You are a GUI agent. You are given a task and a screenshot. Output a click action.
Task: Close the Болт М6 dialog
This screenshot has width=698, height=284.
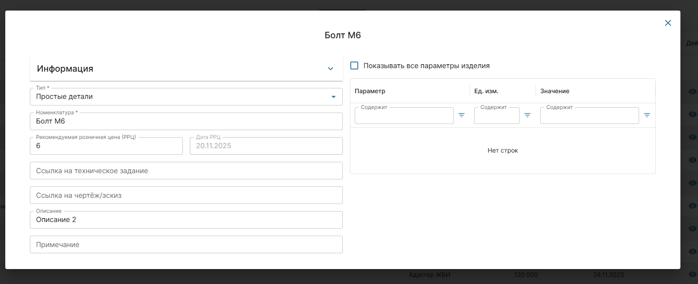pyautogui.click(x=668, y=23)
